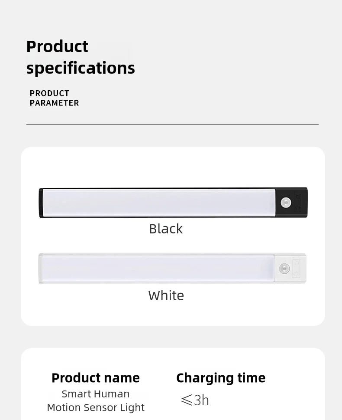Click the PRODUCT line of the subtitle
Image resolution: width=342 pixels, height=420 pixels.
pyautogui.click(x=49, y=93)
